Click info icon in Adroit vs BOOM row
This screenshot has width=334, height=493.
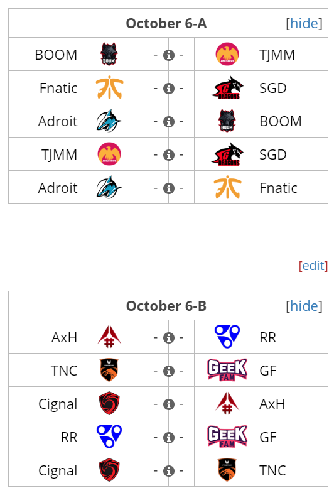click(x=169, y=122)
